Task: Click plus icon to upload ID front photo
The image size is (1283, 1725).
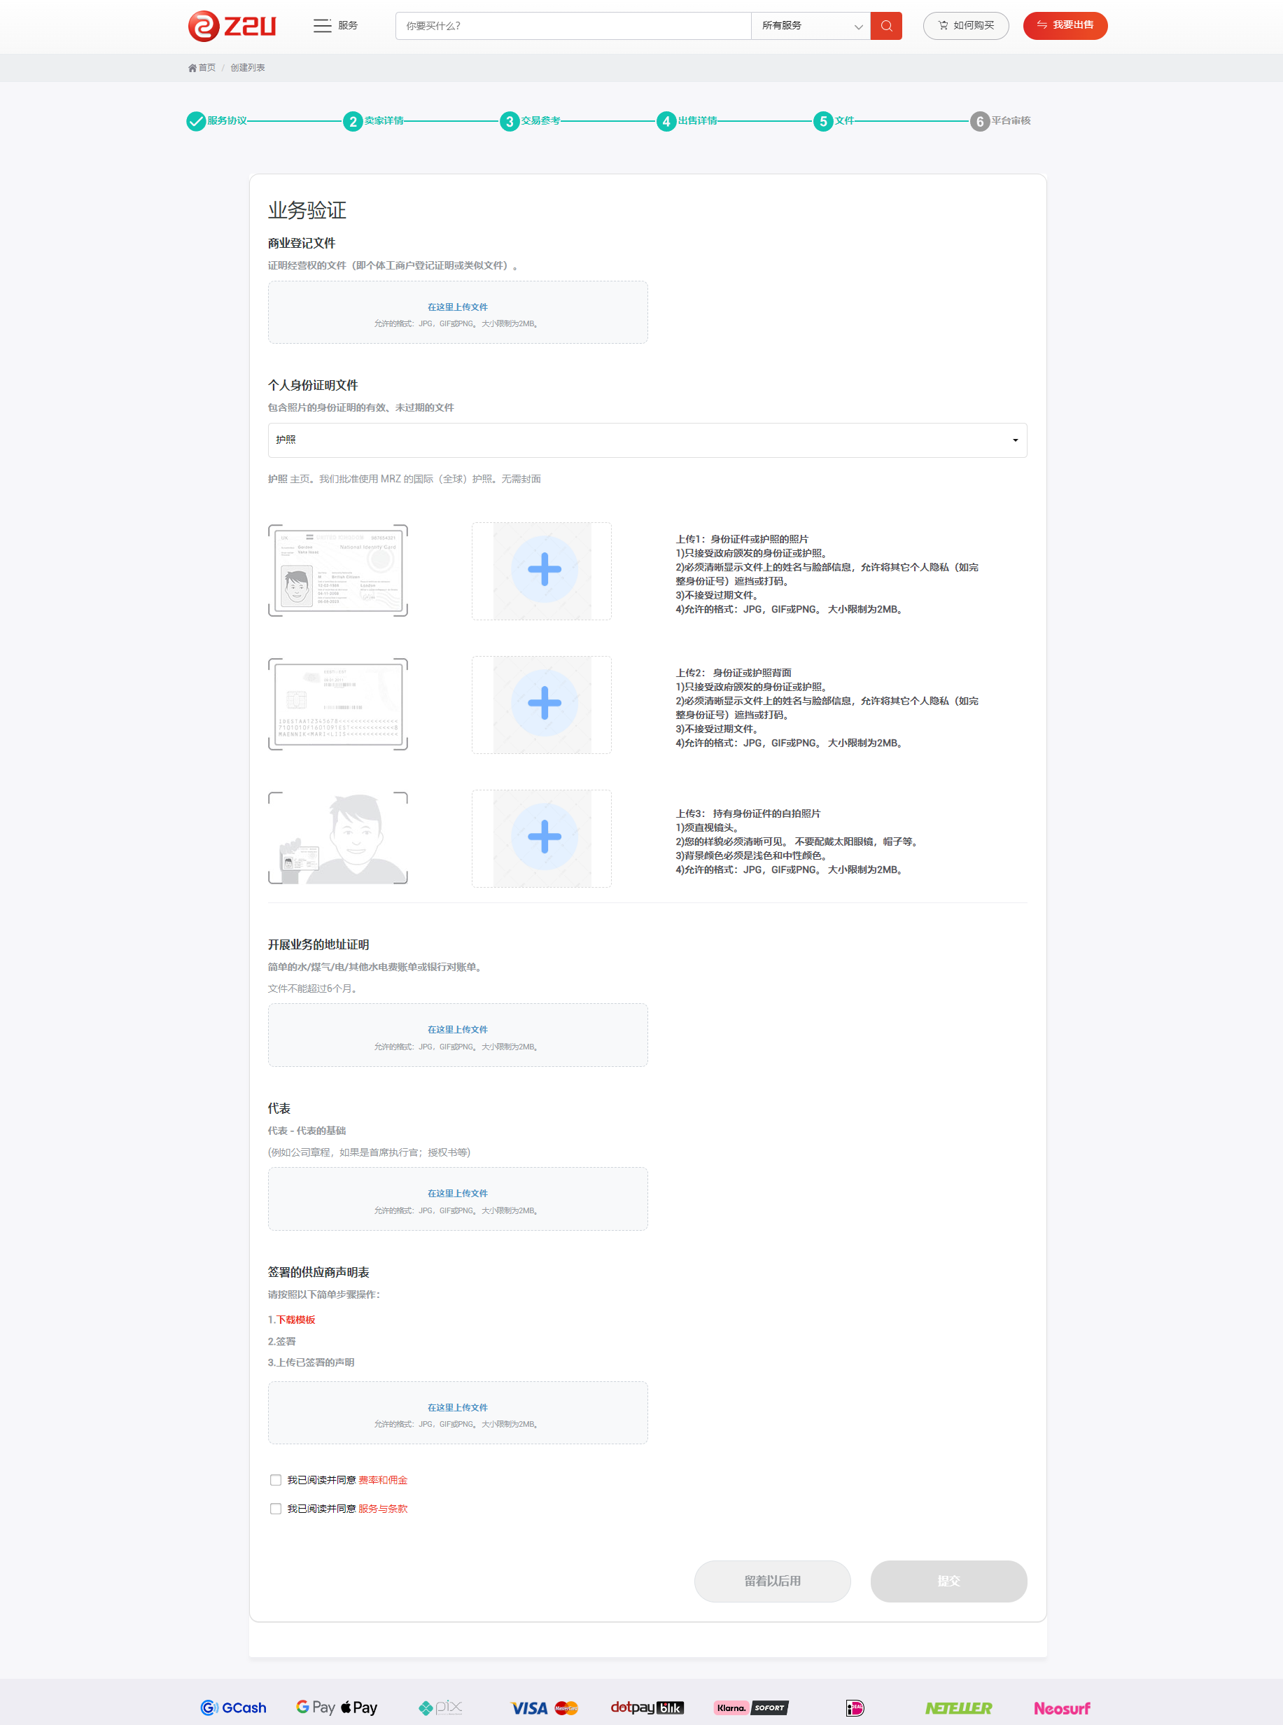Action: [544, 569]
